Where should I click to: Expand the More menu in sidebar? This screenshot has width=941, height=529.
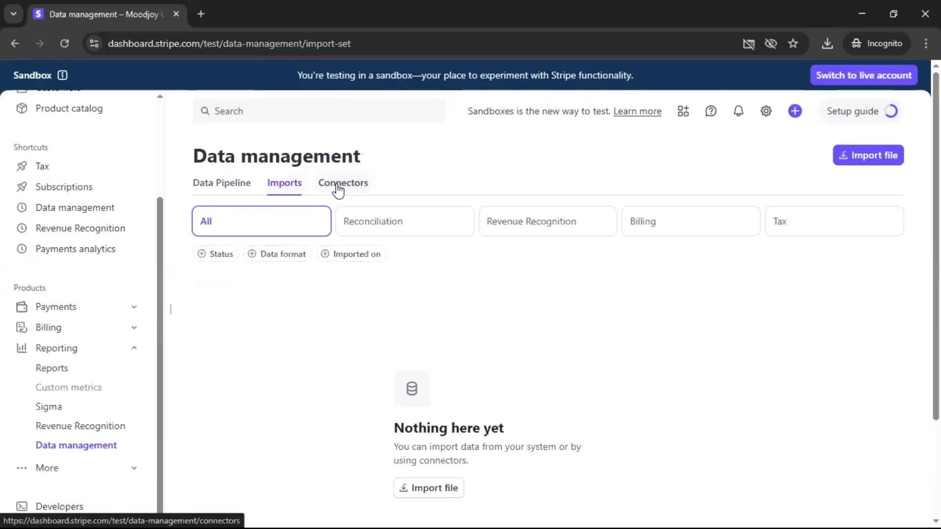pos(134,468)
